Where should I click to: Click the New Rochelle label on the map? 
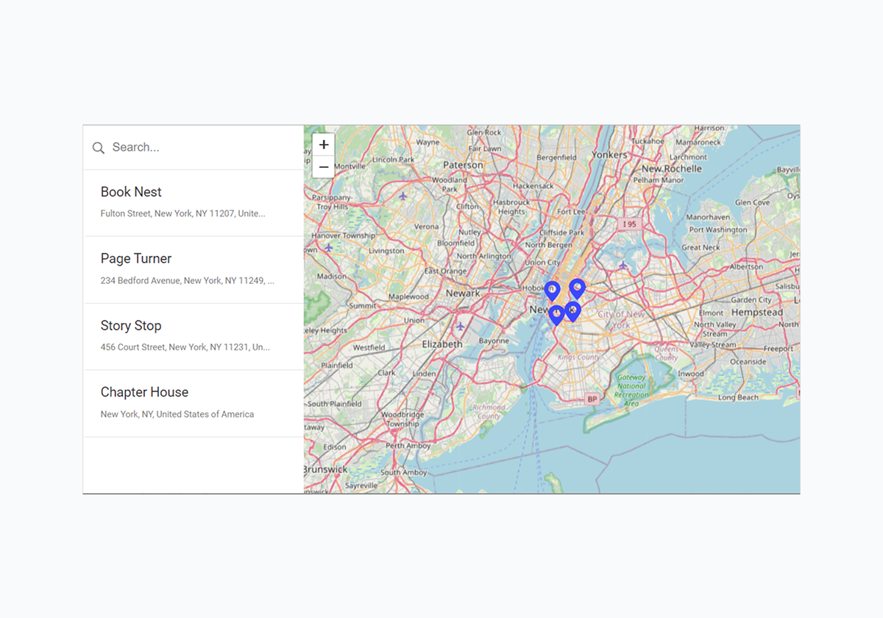point(672,168)
